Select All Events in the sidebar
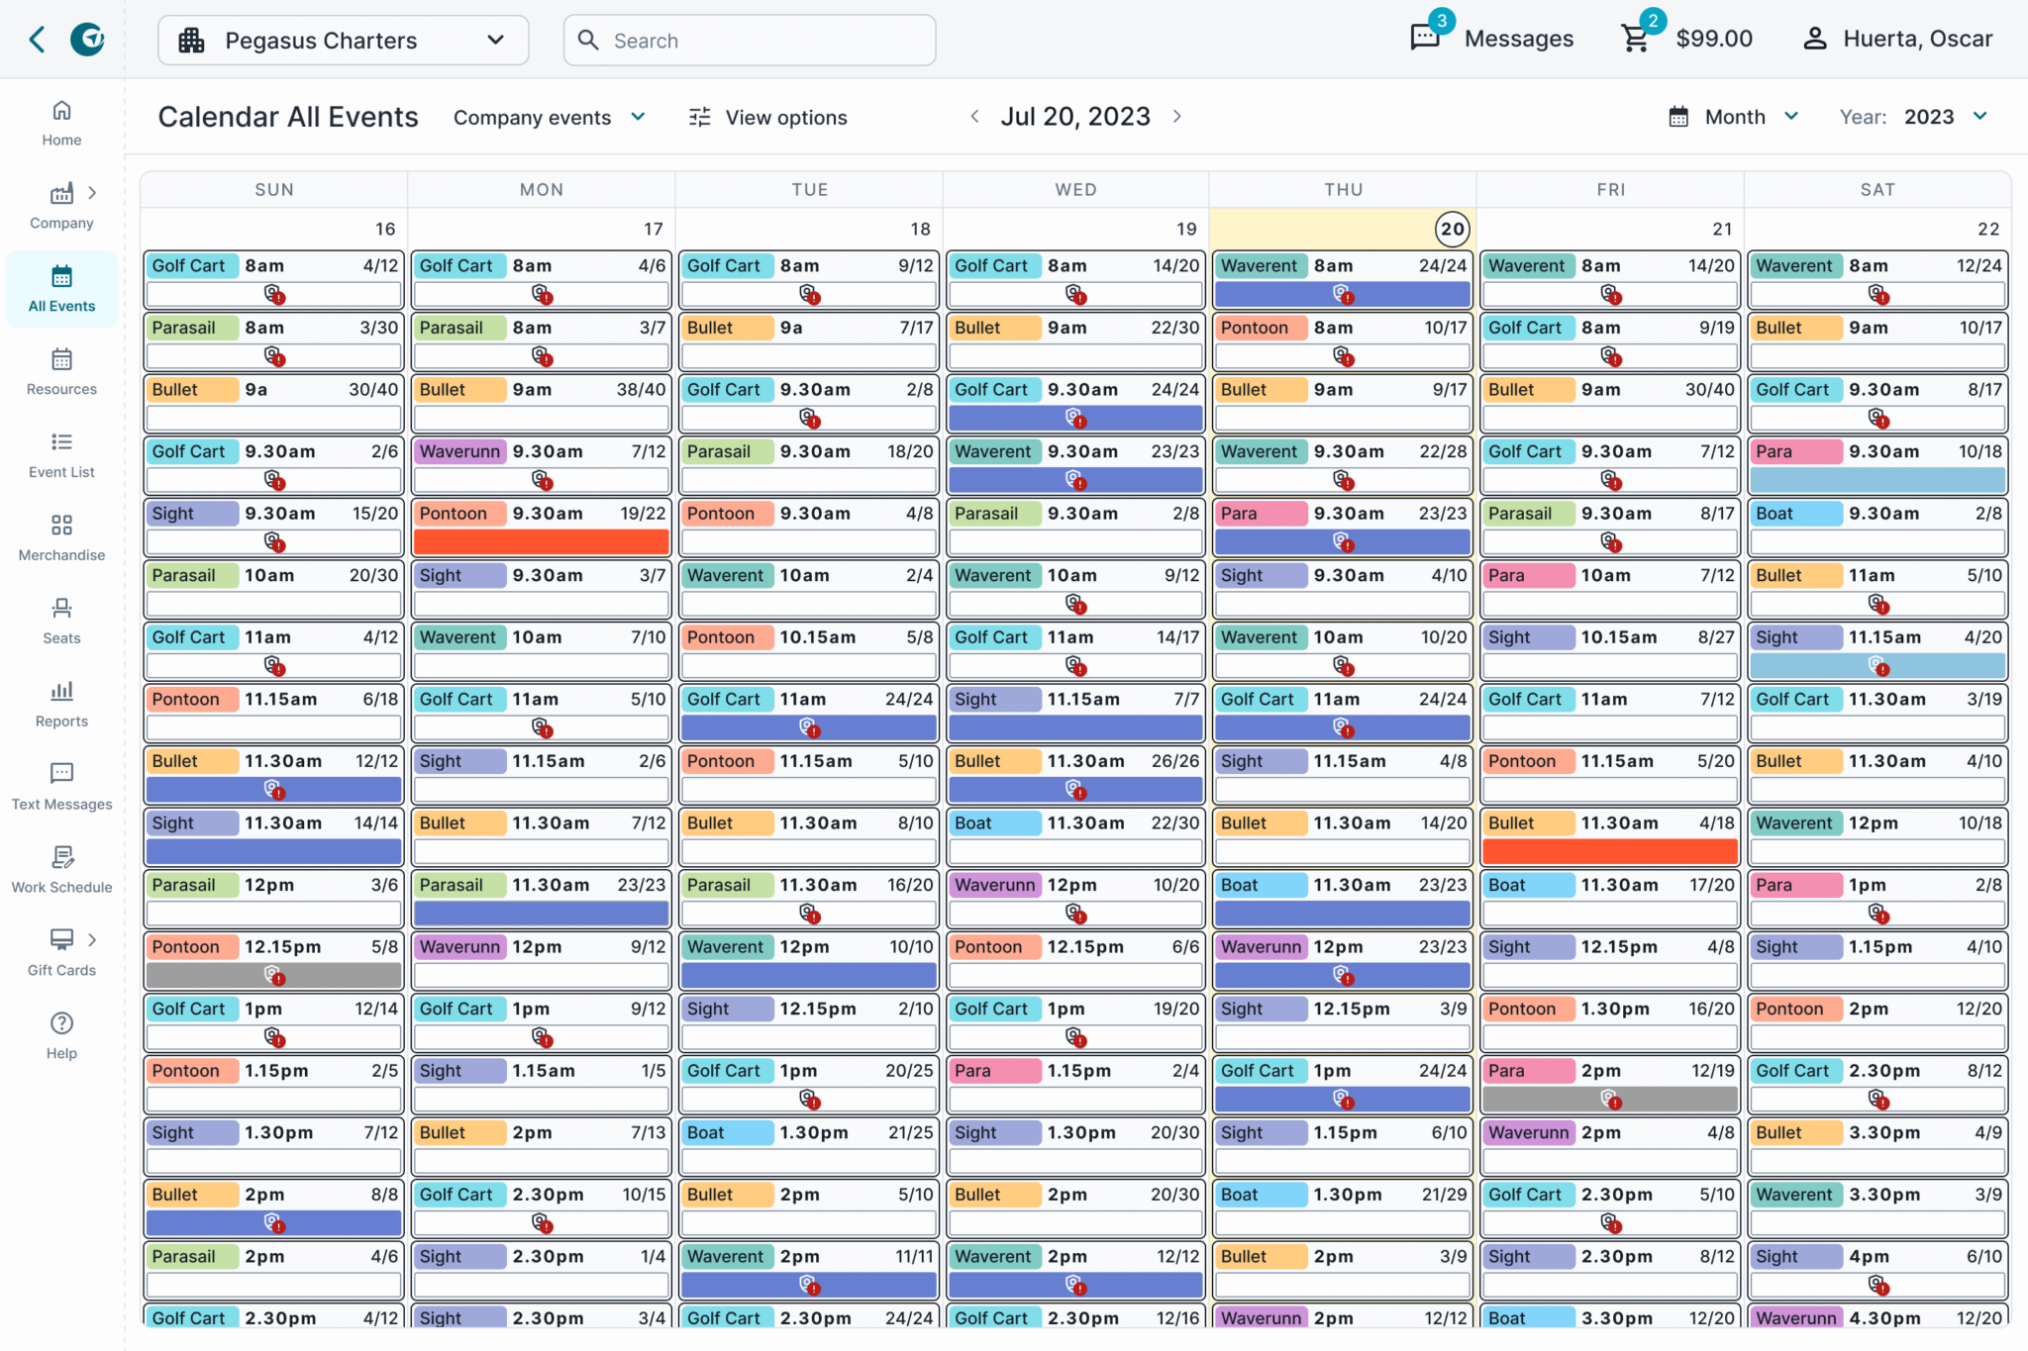Viewport: 2028px width, 1351px height. 60,288
